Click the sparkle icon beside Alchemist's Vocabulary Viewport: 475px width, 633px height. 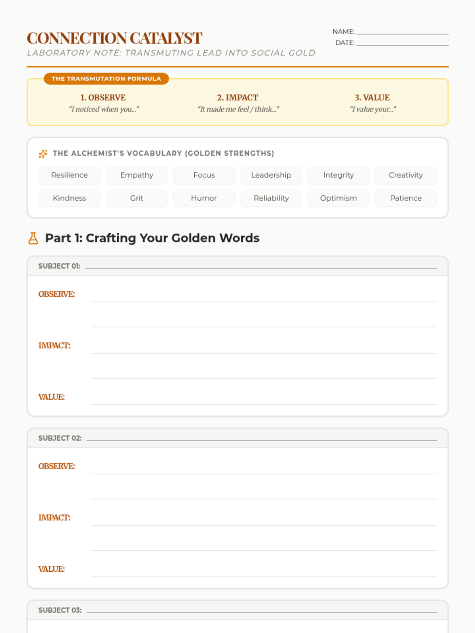tap(43, 154)
